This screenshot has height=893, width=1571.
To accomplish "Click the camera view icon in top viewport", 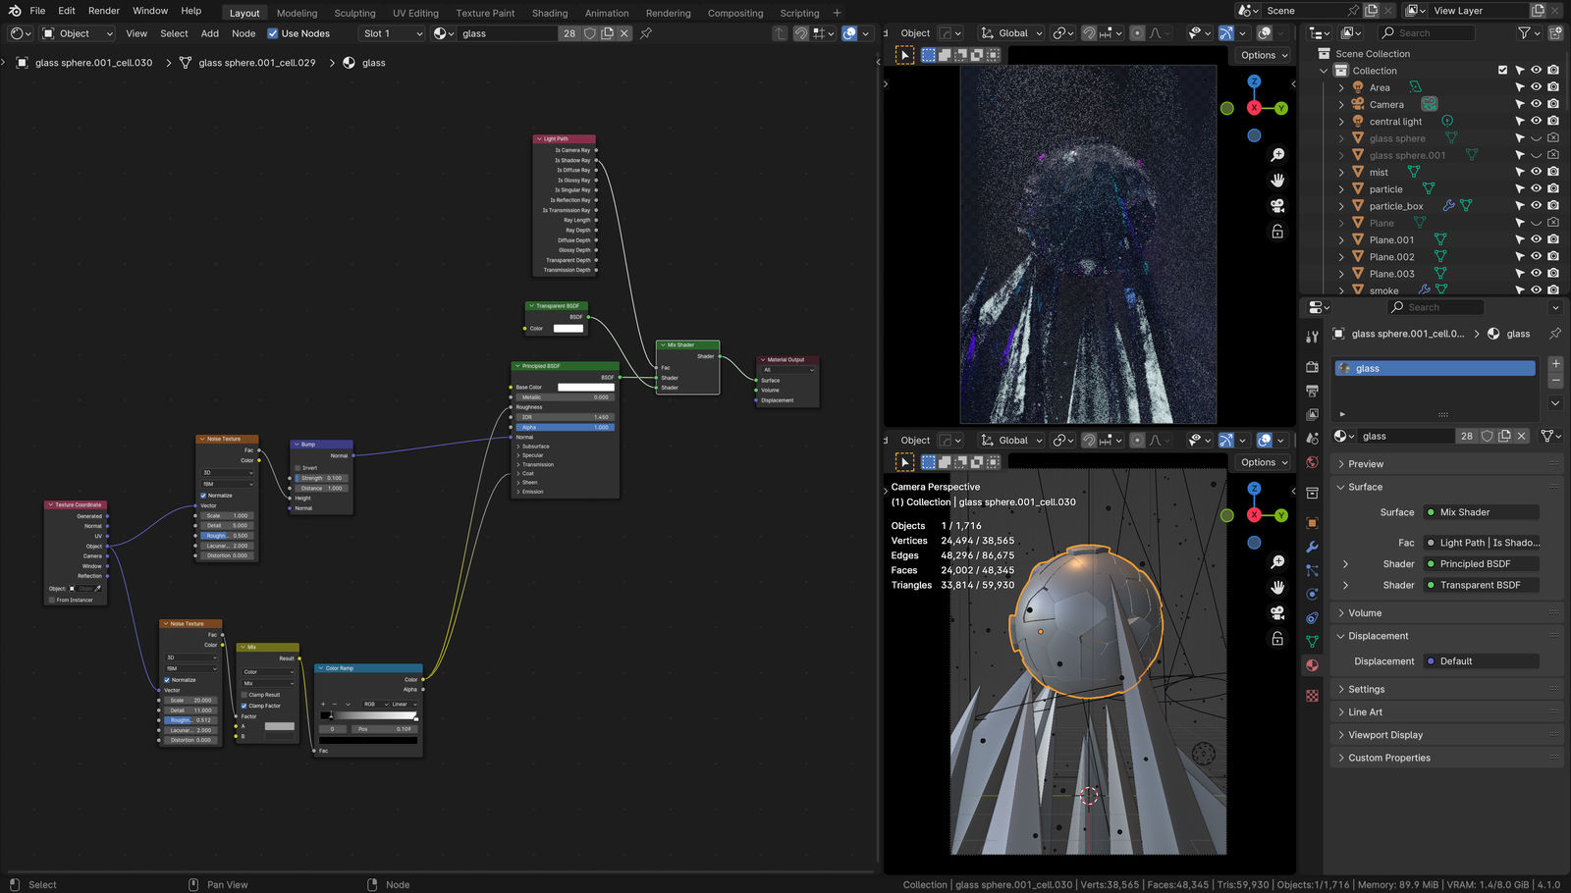I will click(1277, 206).
